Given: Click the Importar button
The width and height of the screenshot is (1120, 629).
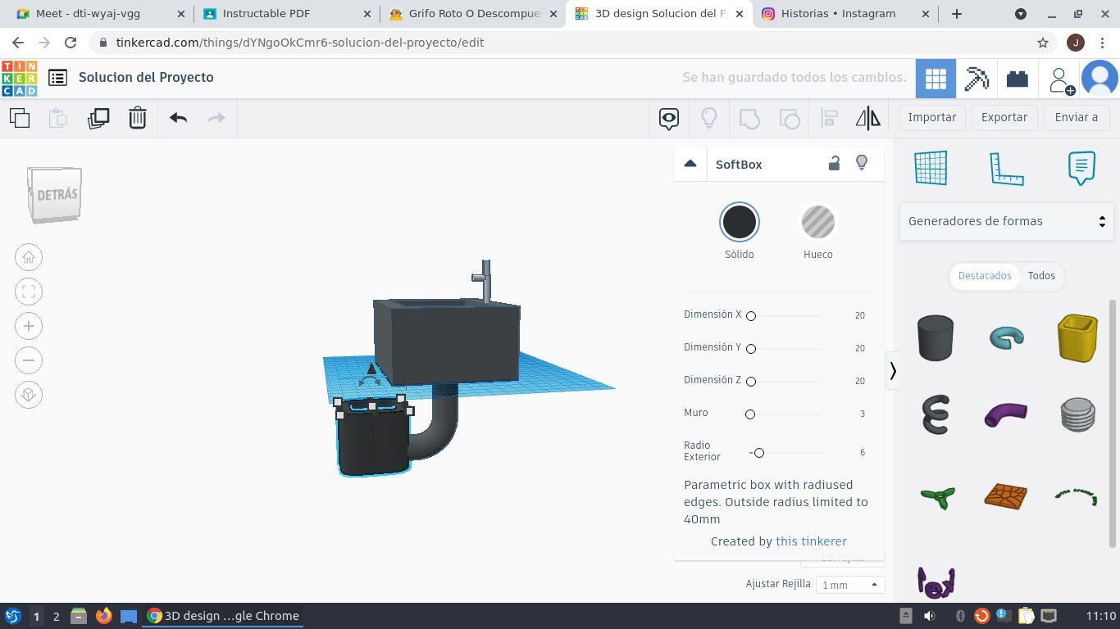Looking at the screenshot, I should tap(932, 118).
